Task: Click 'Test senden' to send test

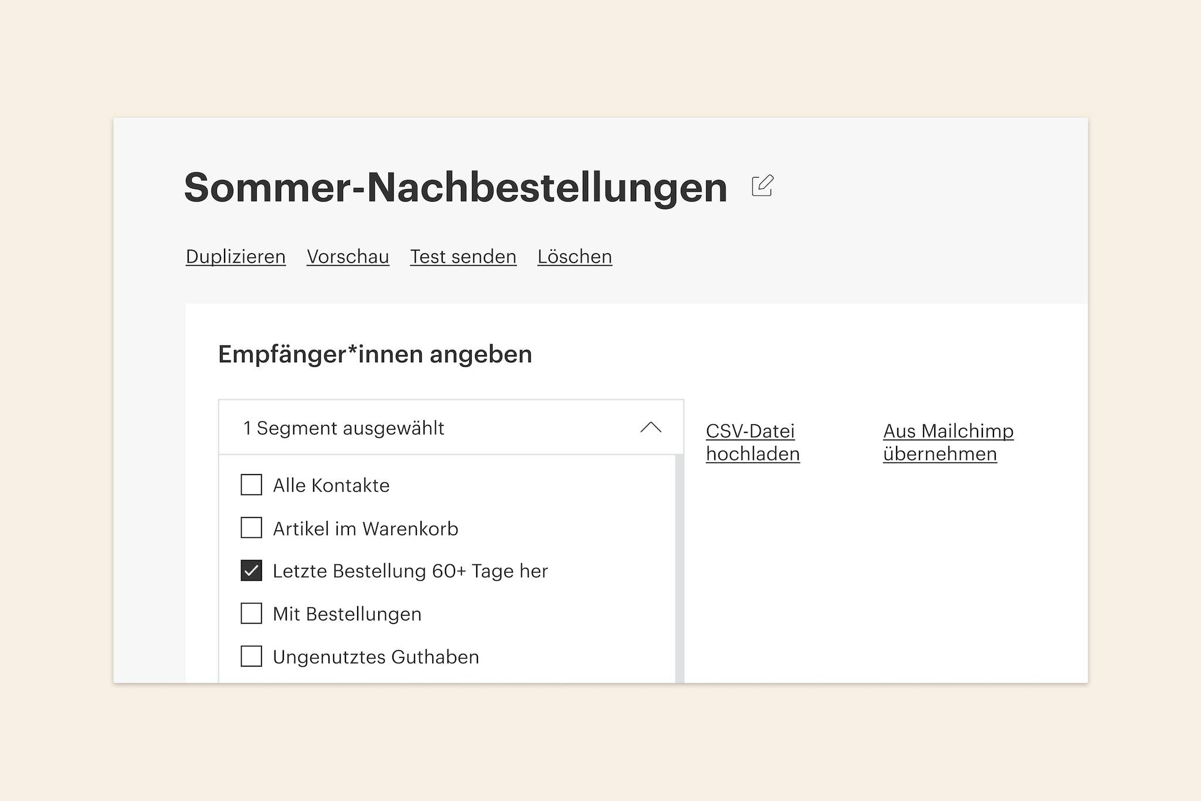Action: coord(463,257)
